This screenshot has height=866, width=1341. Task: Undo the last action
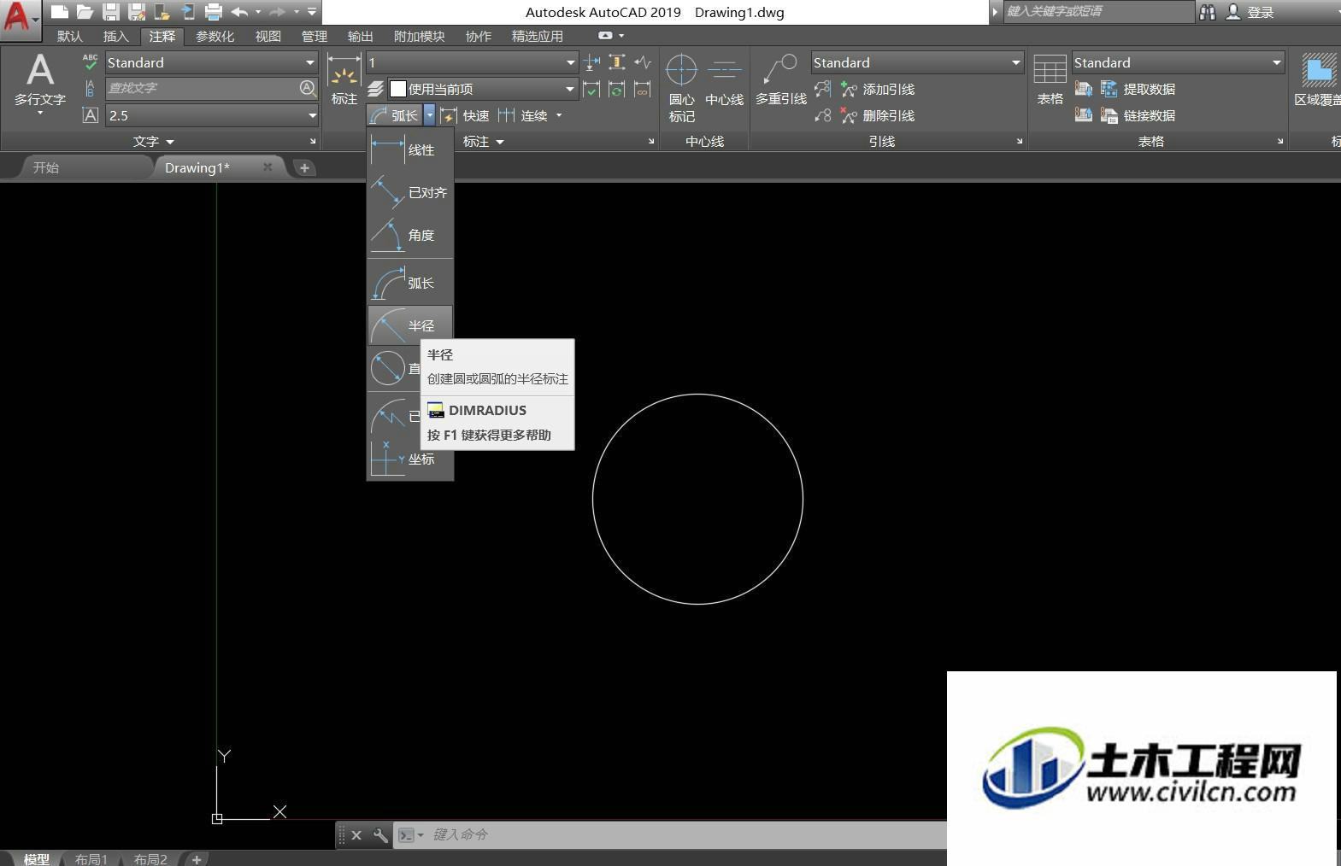click(239, 12)
